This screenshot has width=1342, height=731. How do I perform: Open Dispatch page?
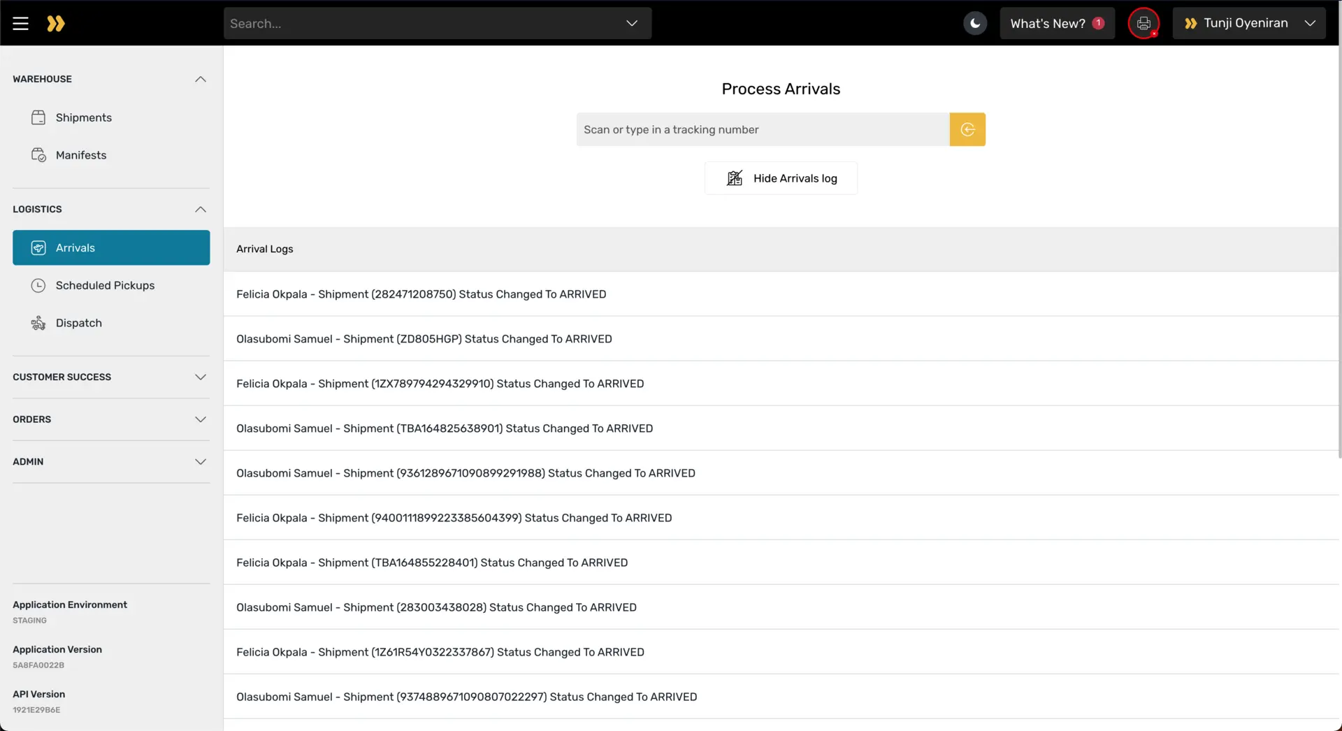pyautogui.click(x=111, y=323)
